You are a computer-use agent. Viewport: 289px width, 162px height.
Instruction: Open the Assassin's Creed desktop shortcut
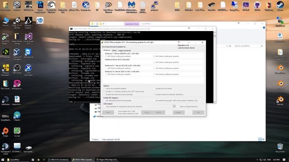tap(28, 23)
